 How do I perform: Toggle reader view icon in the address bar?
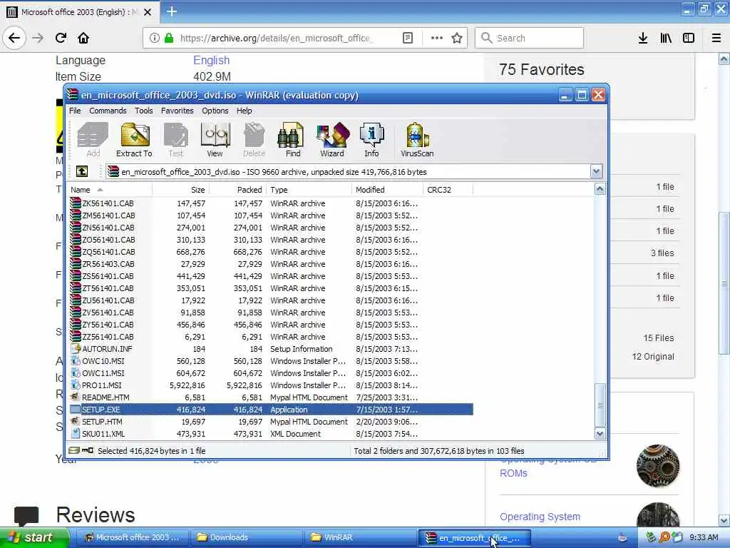coord(408,38)
